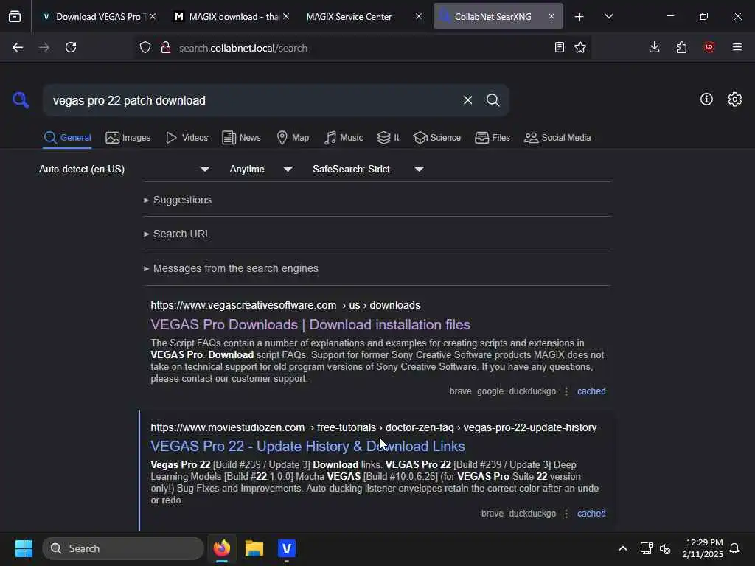Open the VEGAS app taskbar icon

point(287,548)
